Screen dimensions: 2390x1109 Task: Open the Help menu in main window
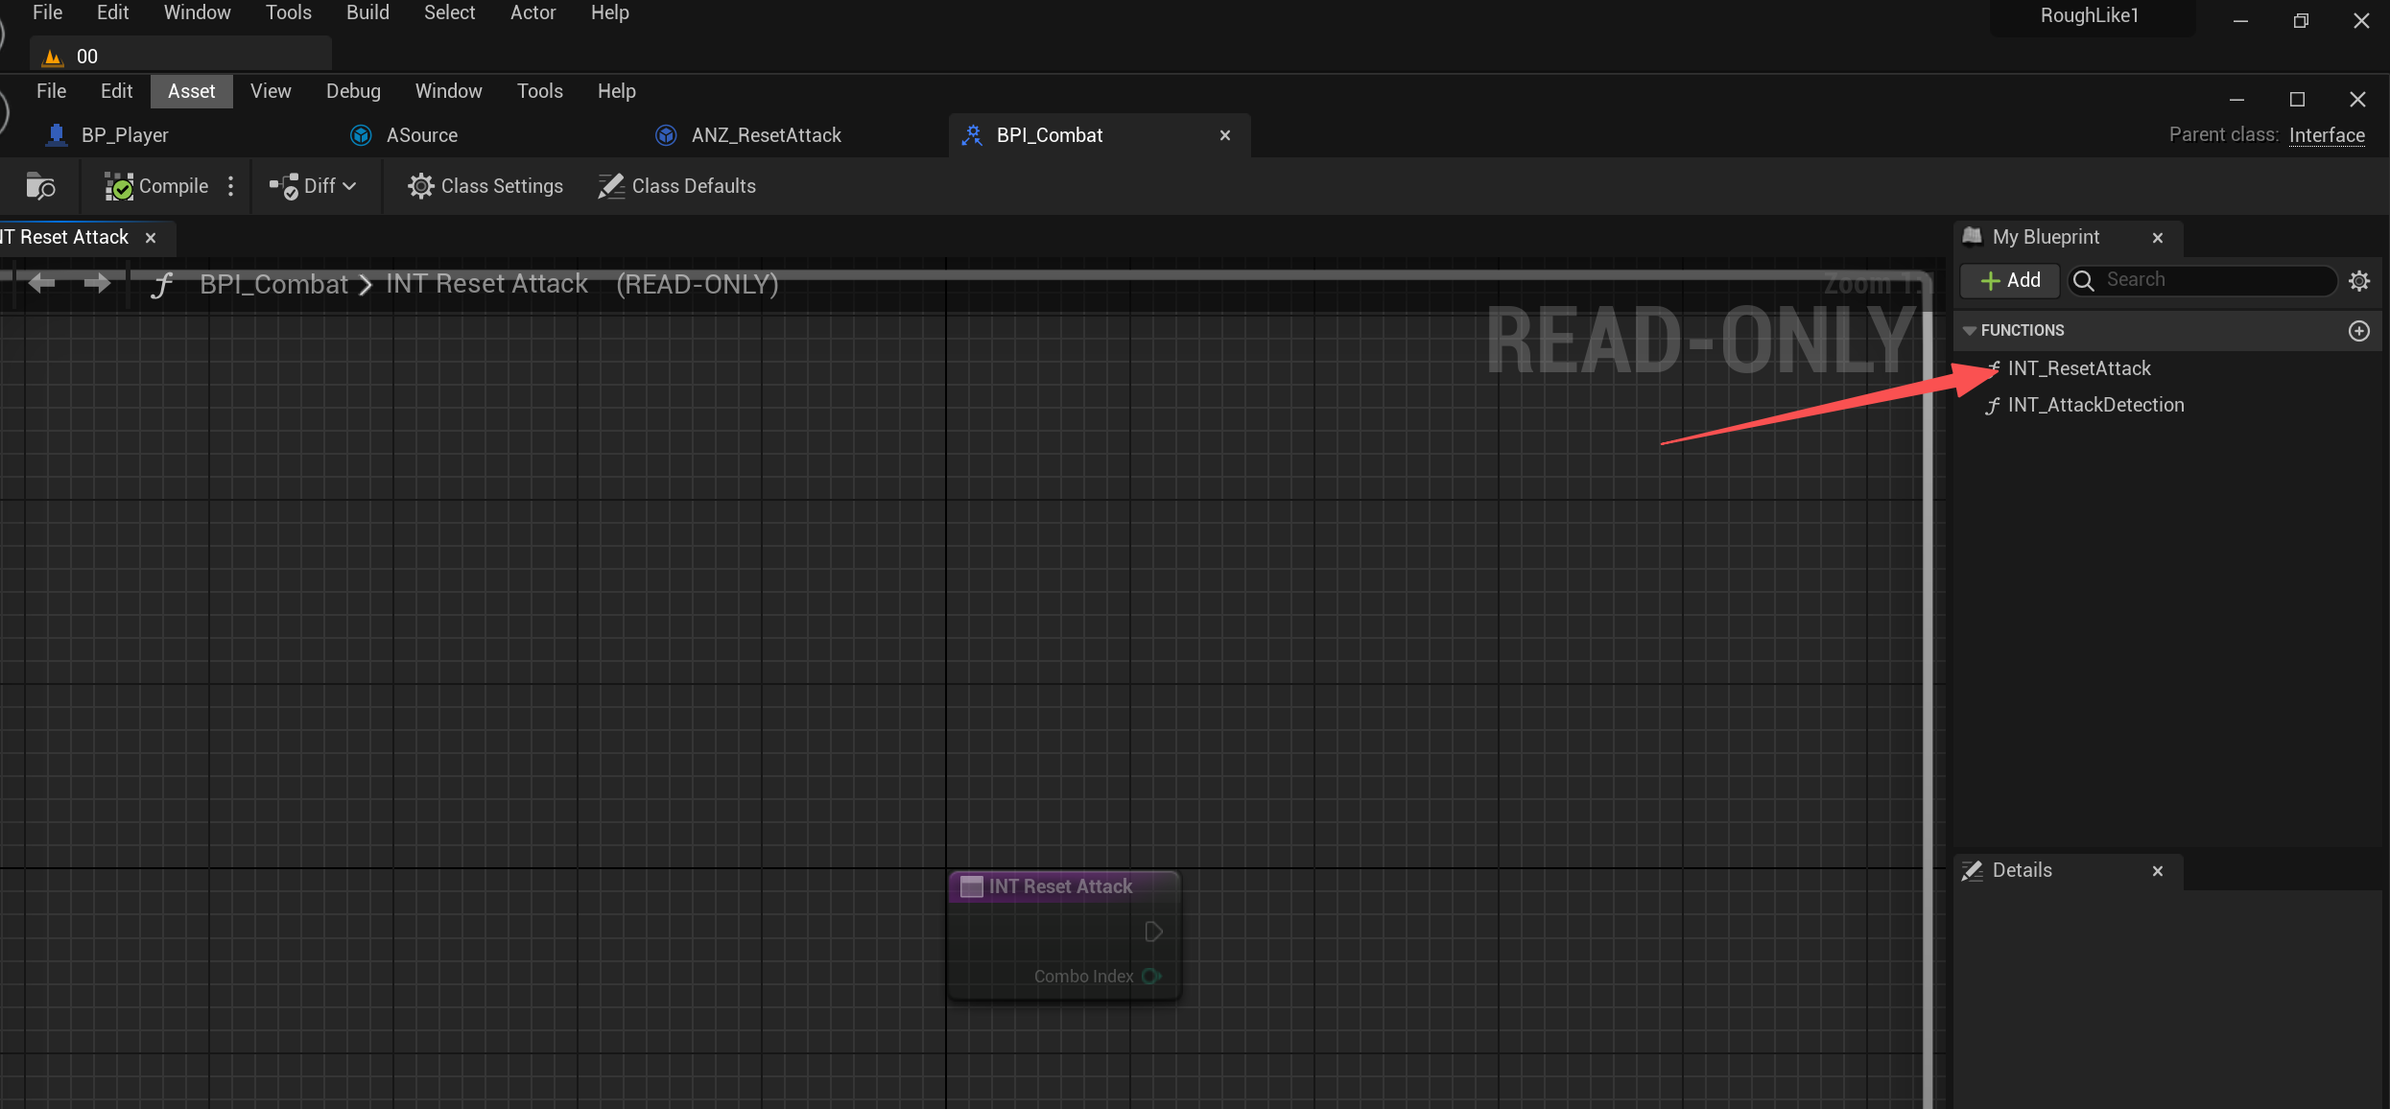tap(610, 12)
